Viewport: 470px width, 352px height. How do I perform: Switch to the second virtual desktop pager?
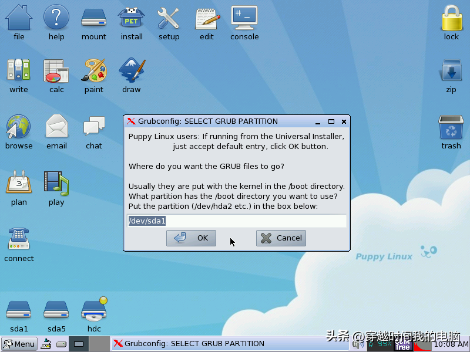click(99, 344)
